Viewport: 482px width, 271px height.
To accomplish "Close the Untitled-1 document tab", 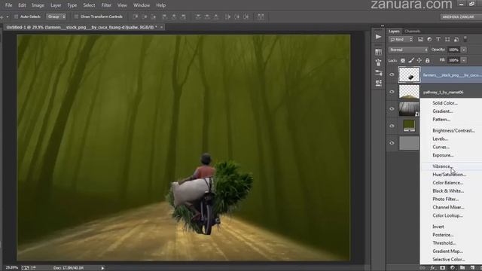I will click(162, 27).
